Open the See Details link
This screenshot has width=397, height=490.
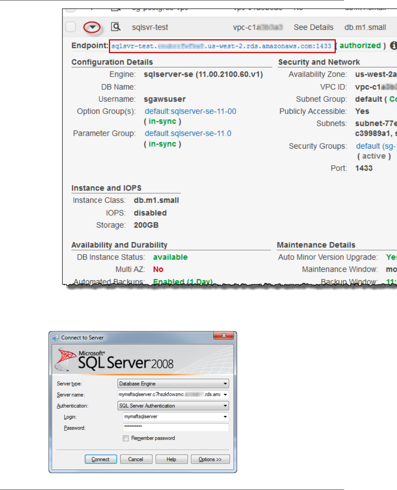[314, 27]
